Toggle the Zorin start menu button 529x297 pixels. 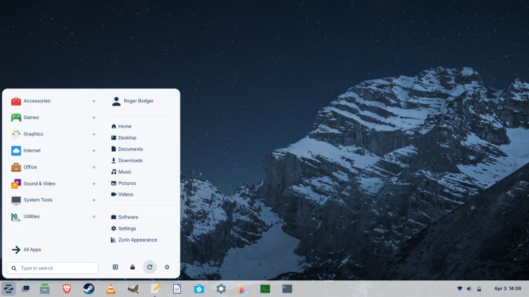pyautogui.click(x=9, y=288)
